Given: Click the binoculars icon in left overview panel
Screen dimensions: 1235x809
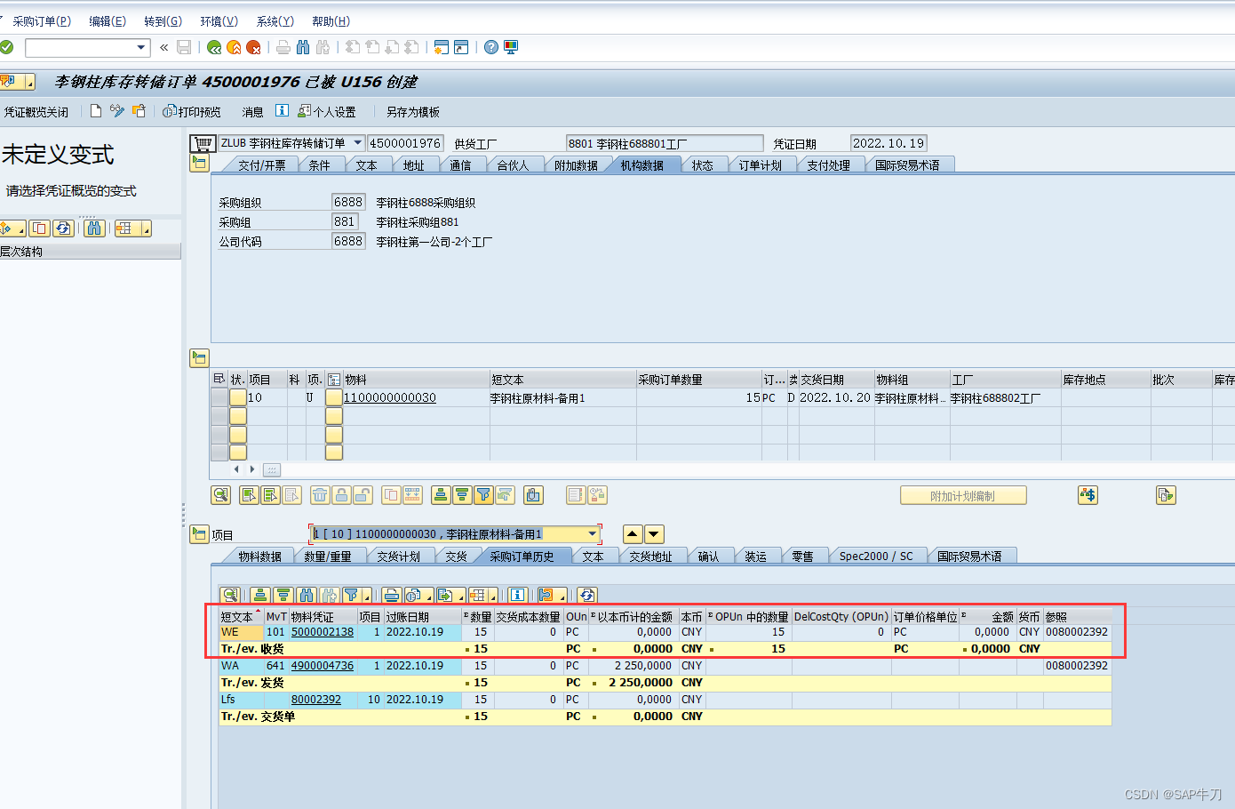Looking at the screenshot, I should point(95,228).
